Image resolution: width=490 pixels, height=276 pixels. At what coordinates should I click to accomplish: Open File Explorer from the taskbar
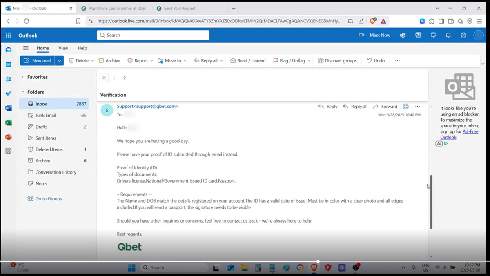245,268
